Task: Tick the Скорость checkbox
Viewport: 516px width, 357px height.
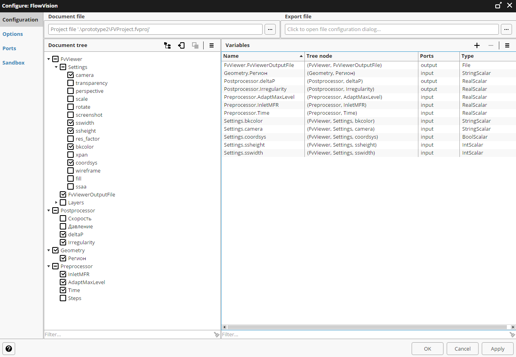Action: (63, 218)
